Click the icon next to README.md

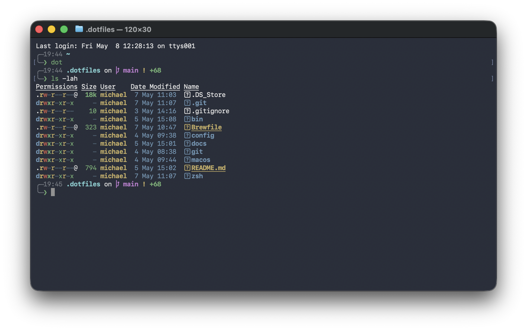click(x=187, y=168)
